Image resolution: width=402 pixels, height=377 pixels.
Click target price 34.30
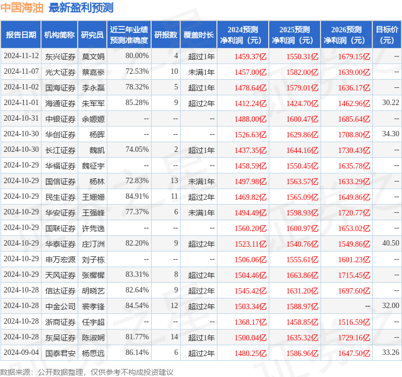[391, 134]
